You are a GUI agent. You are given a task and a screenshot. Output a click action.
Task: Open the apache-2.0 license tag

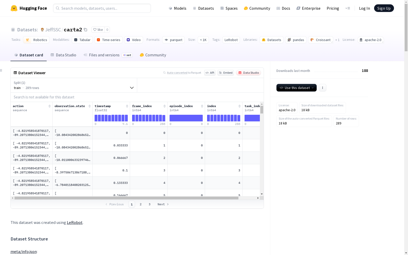pos(371,40)
